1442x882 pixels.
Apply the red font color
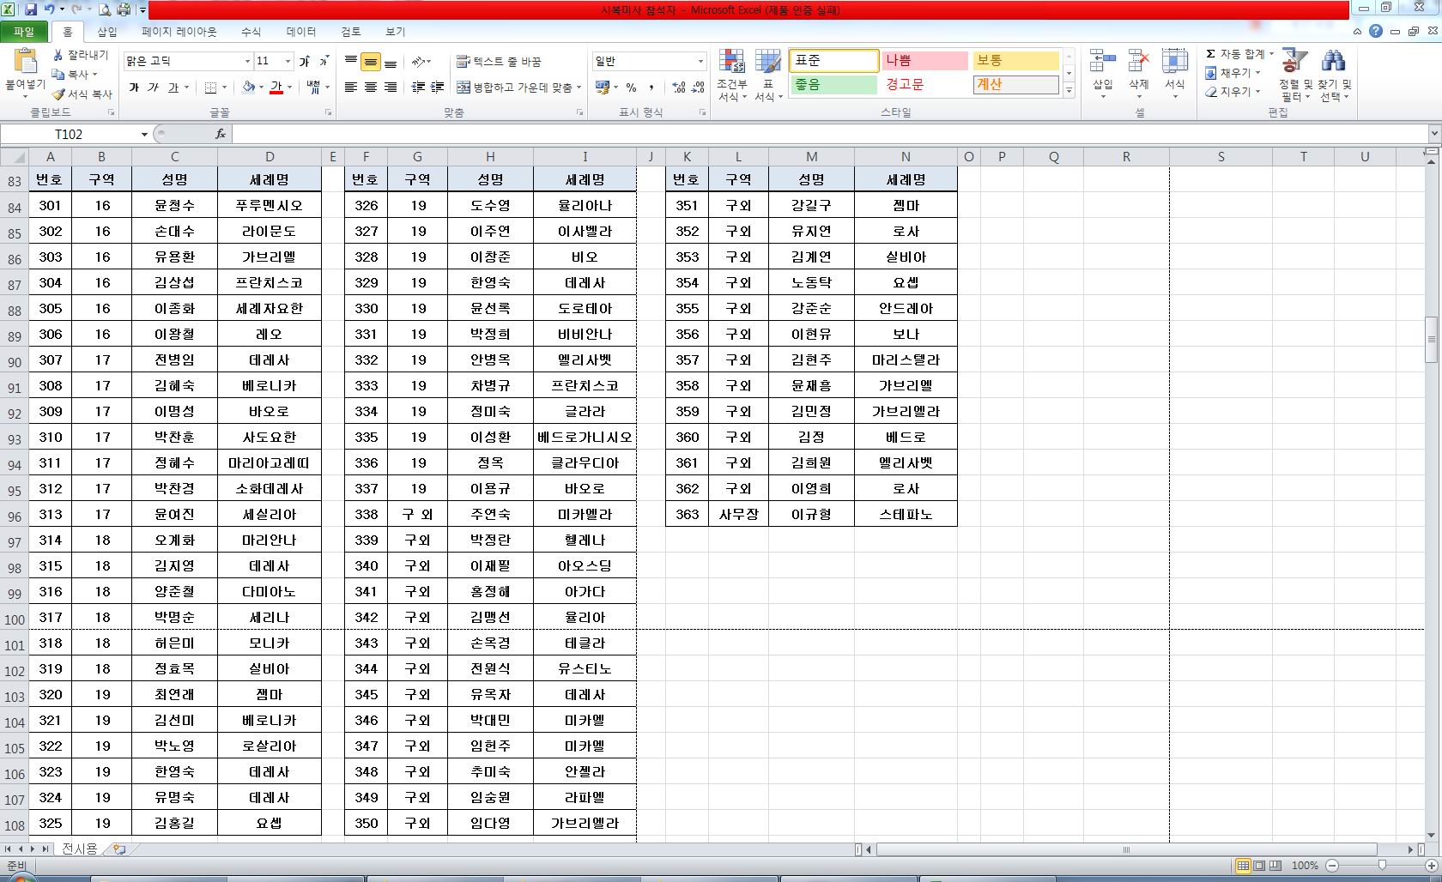point(276,88)
